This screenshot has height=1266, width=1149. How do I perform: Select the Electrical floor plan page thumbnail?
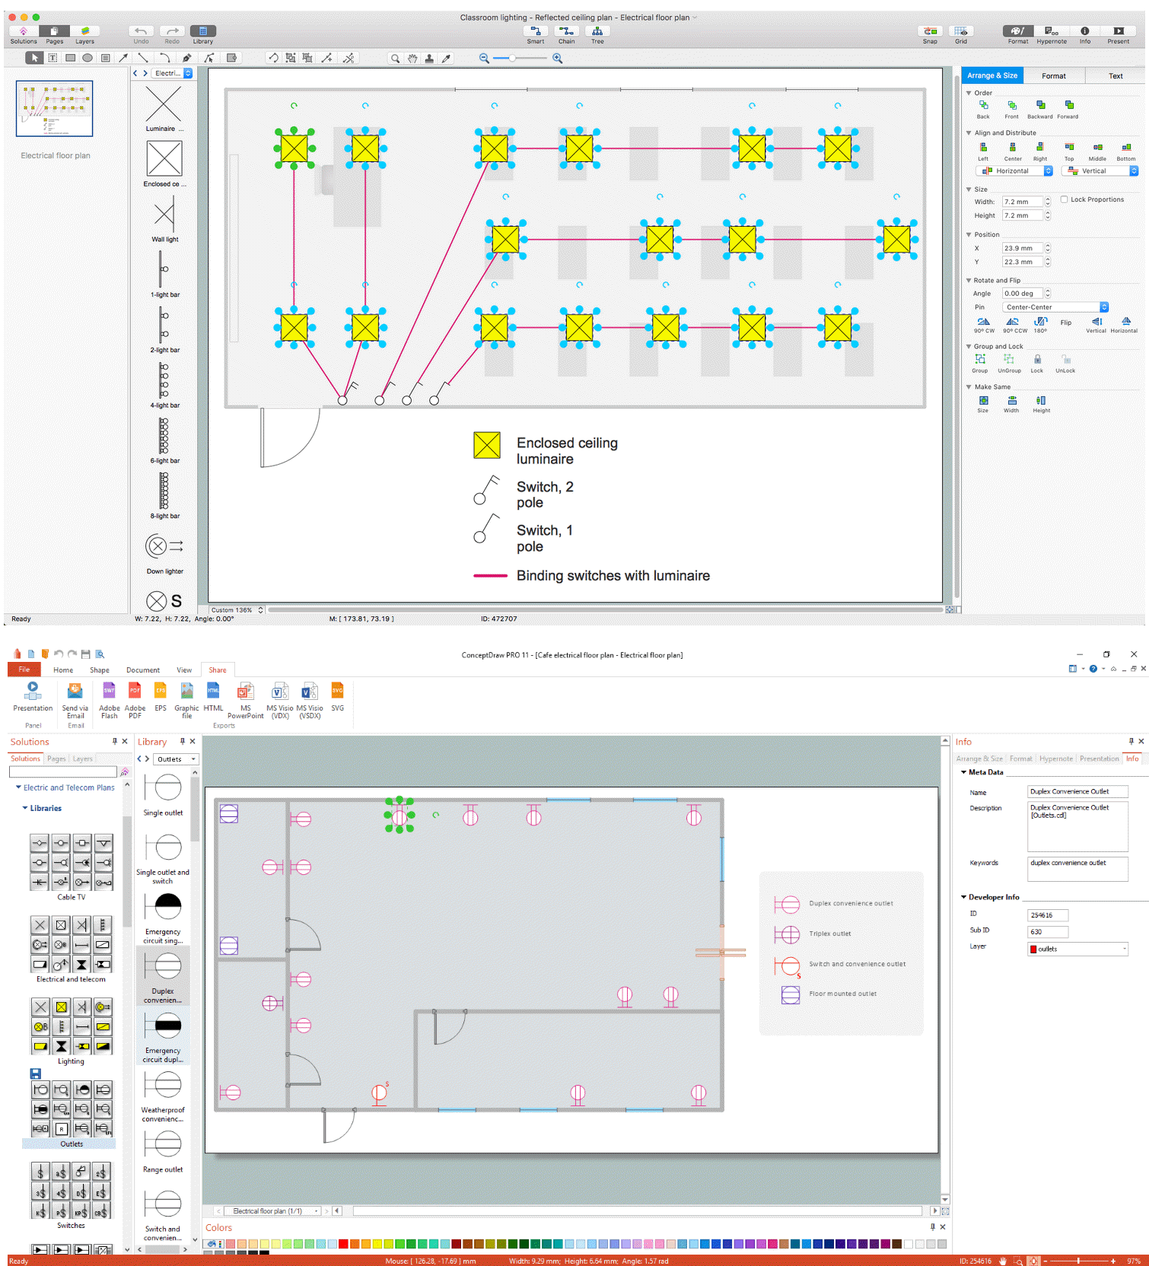pyautogui.click(x=55, y=109)
